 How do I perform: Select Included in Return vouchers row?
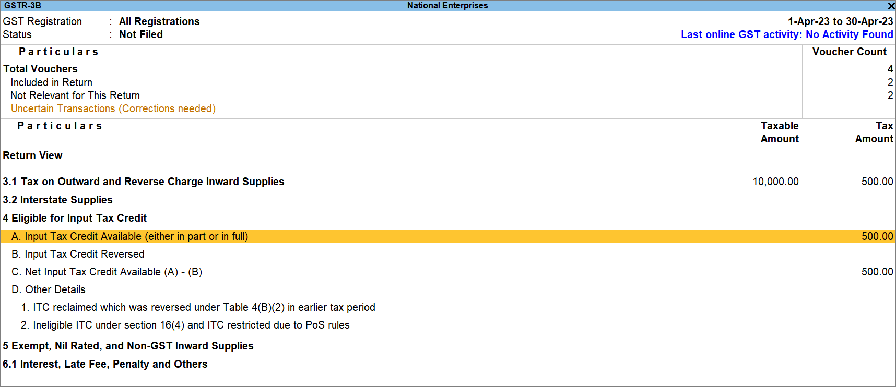click(x=51, y=82)
